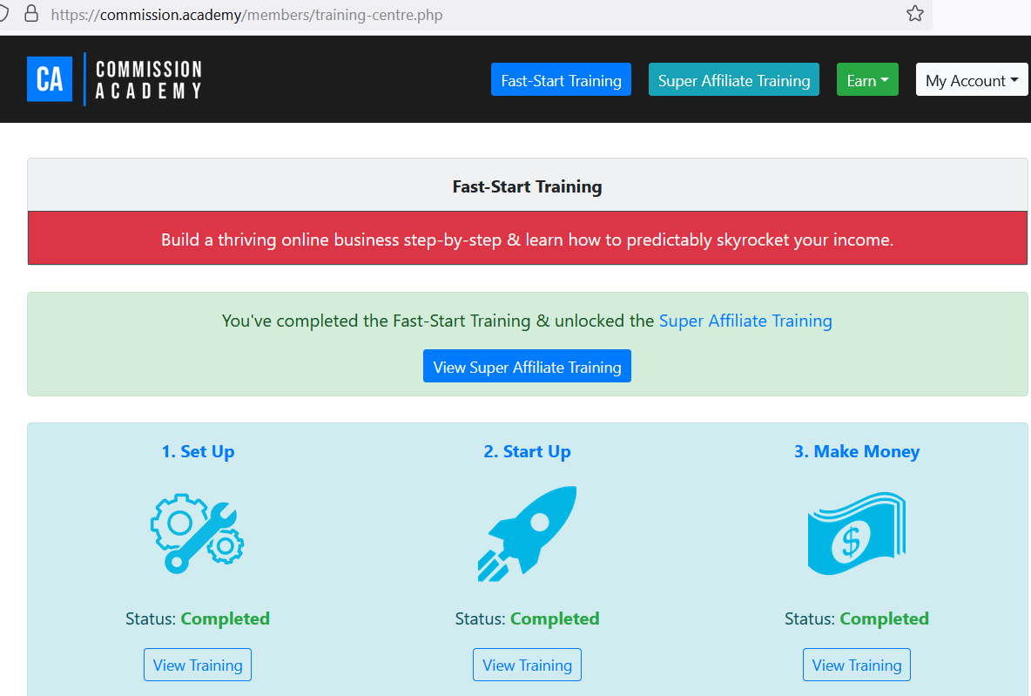This screenshot has height=696, width=1031.
Task: Open the '2. Start Up' heading link
Action: [528, 451]
